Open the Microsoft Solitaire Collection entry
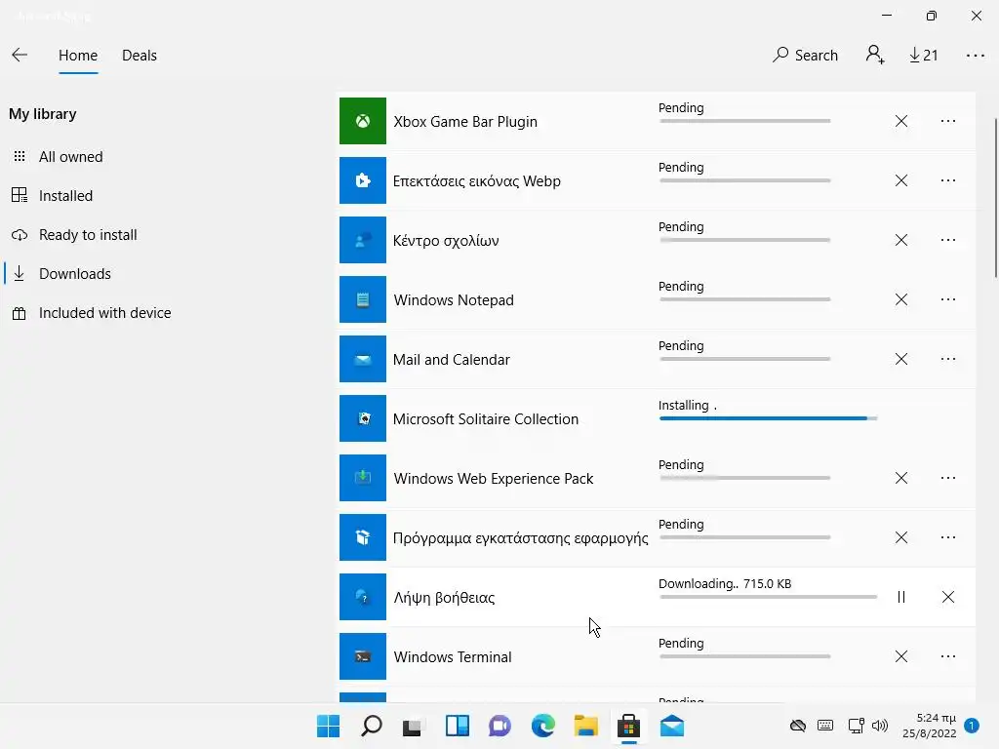The image size is (999, 749). click(x=486, y=419)
